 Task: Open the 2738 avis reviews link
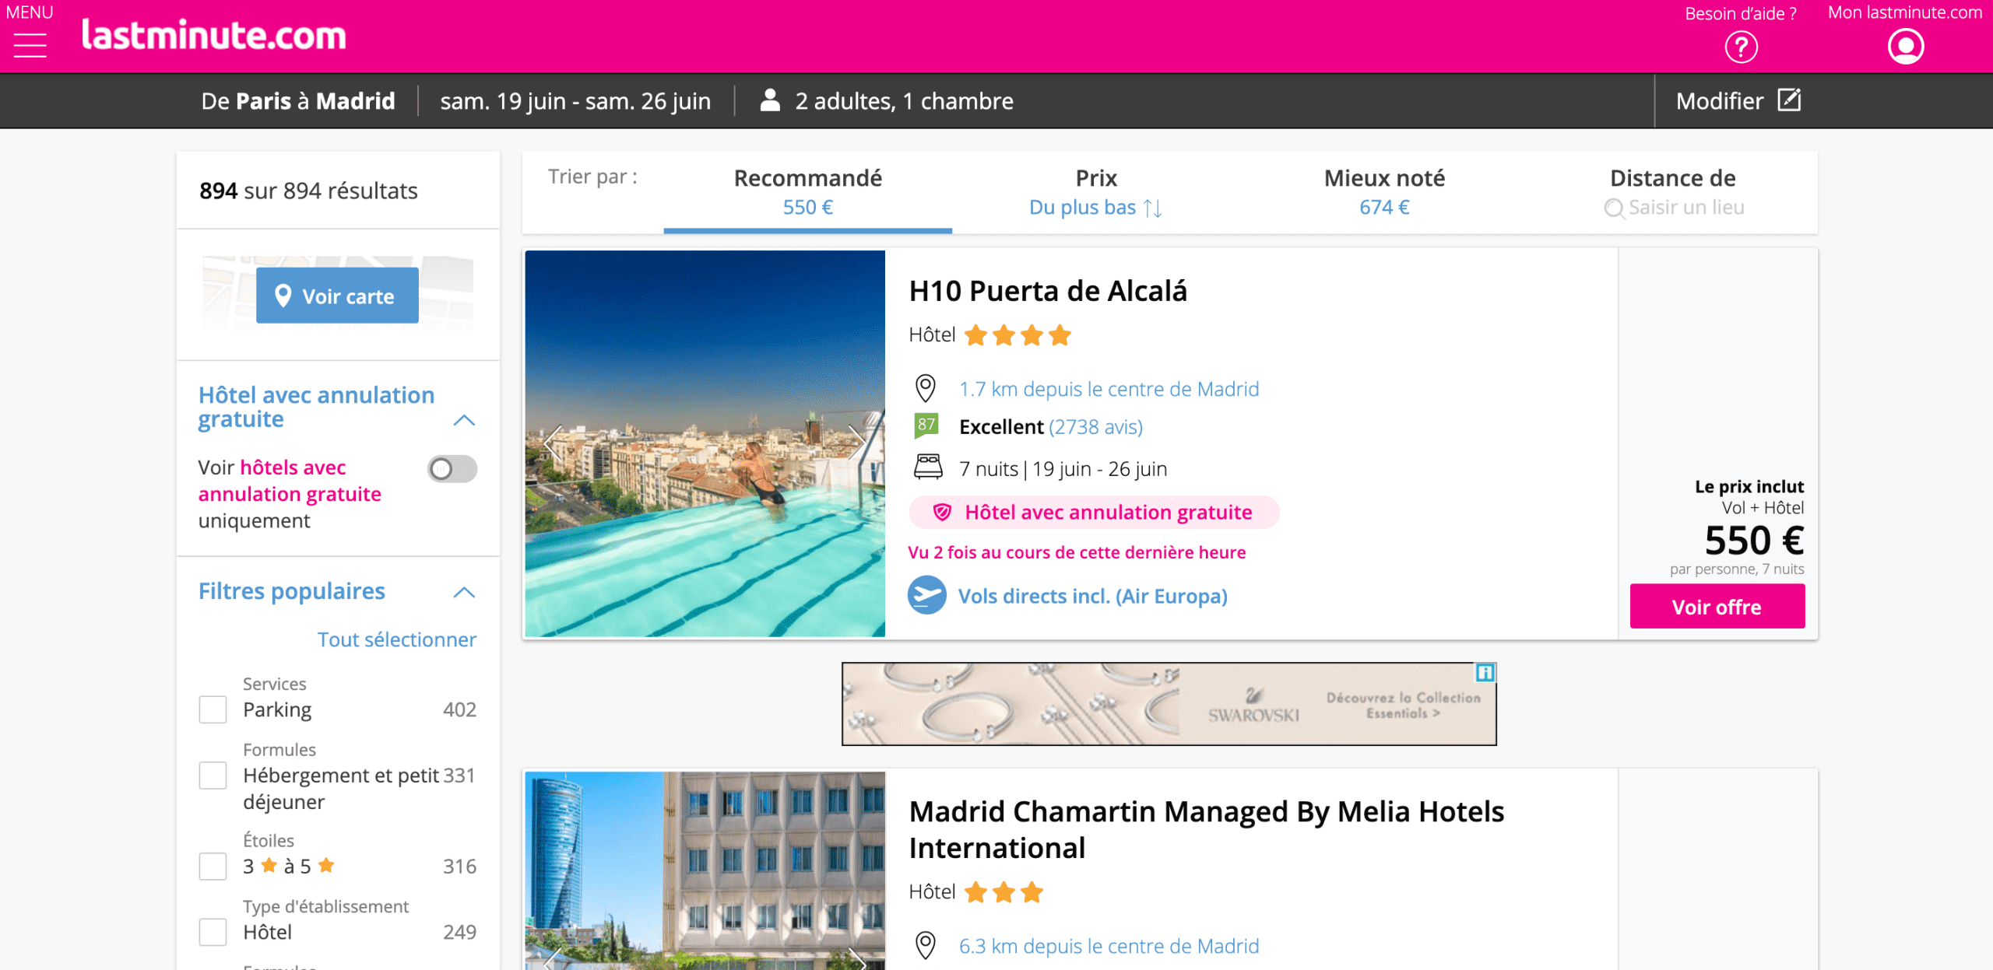(1096, 426)
